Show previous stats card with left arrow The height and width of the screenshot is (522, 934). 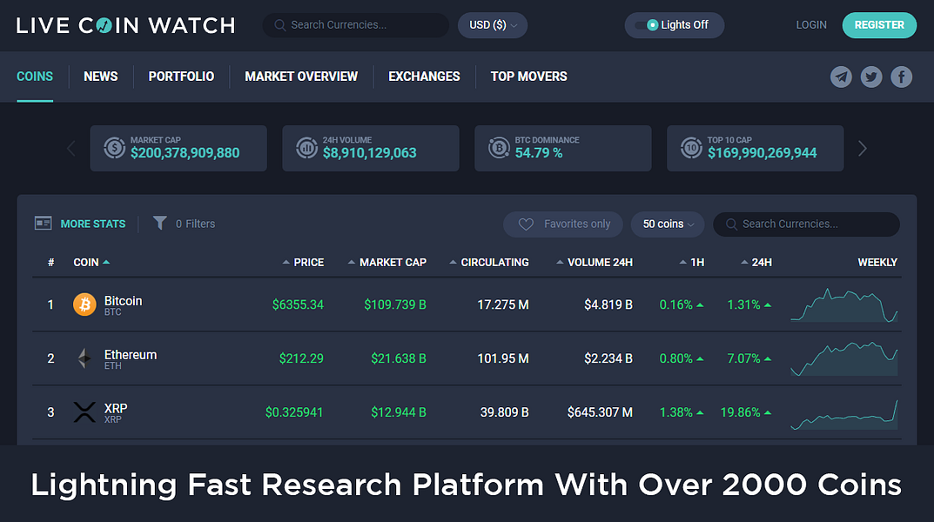click(71, 148)
